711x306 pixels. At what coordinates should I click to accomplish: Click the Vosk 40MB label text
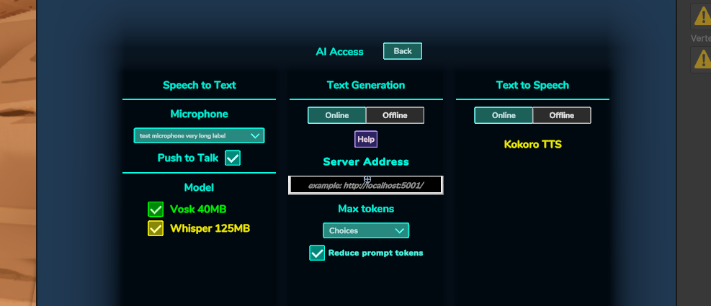tap(198, 210)
